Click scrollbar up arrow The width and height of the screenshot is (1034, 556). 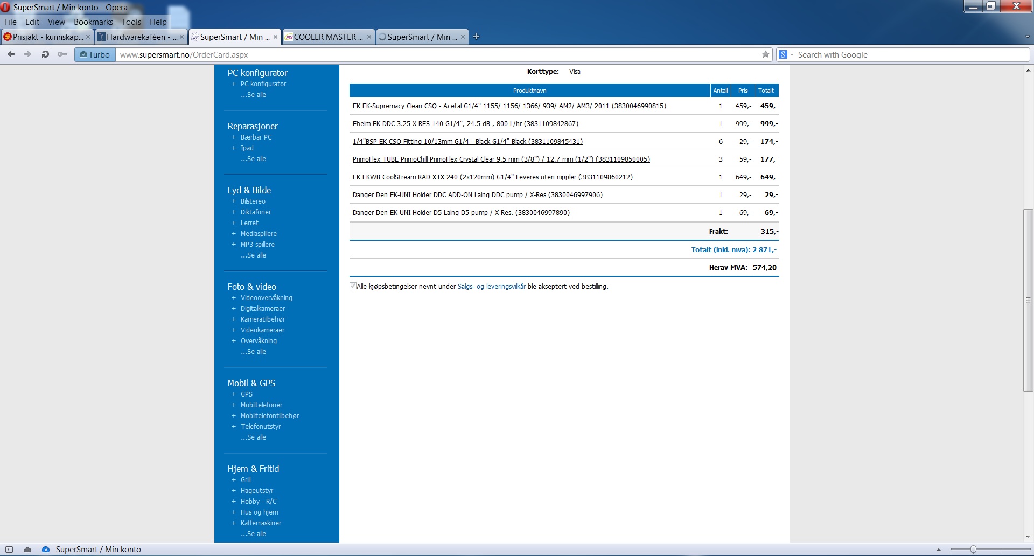pyautogui.click(x=1028, y=71)
